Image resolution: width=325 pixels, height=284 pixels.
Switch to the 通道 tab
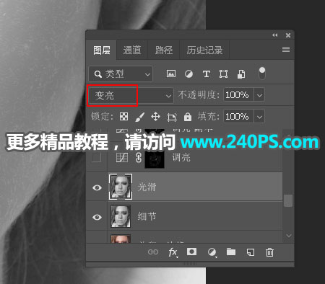pyautogui.click(x=132, y=50)
